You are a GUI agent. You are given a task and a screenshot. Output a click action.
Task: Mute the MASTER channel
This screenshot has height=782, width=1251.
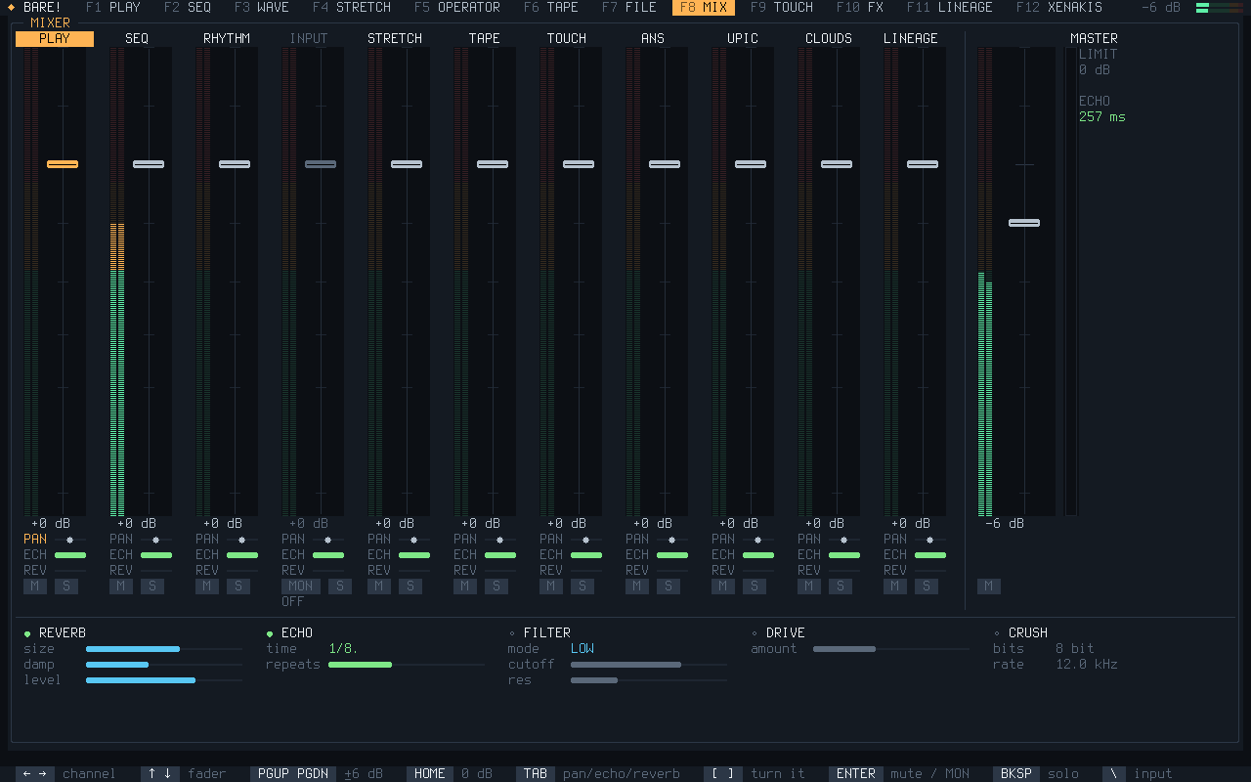tap(989, 586)
